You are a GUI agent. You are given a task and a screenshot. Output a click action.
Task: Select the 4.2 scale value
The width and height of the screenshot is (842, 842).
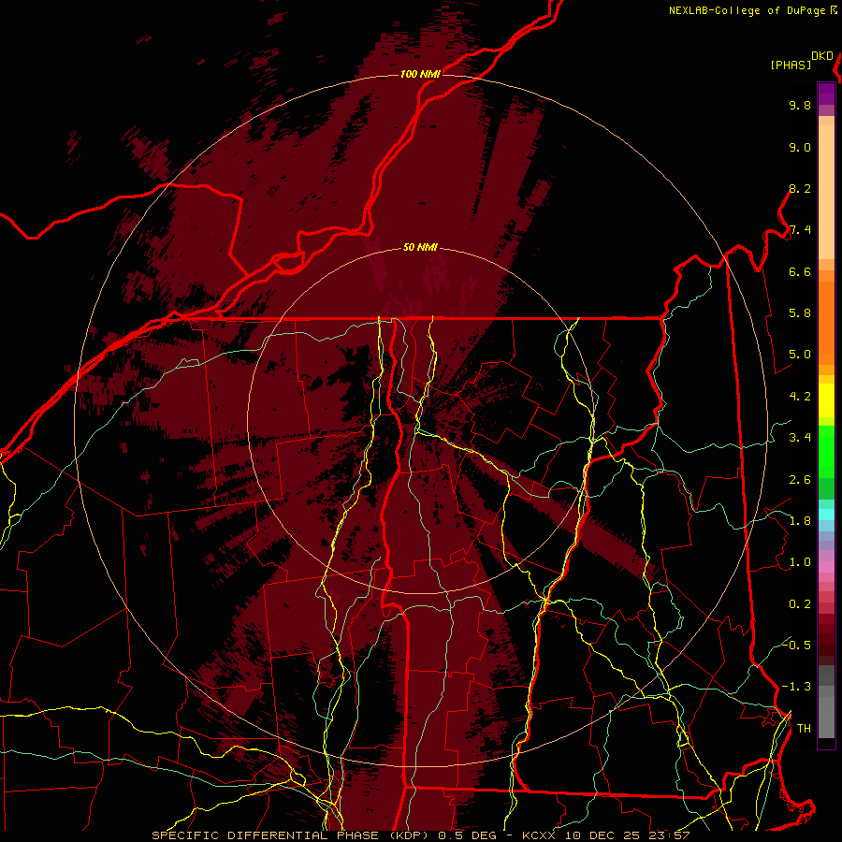[800, 397]
